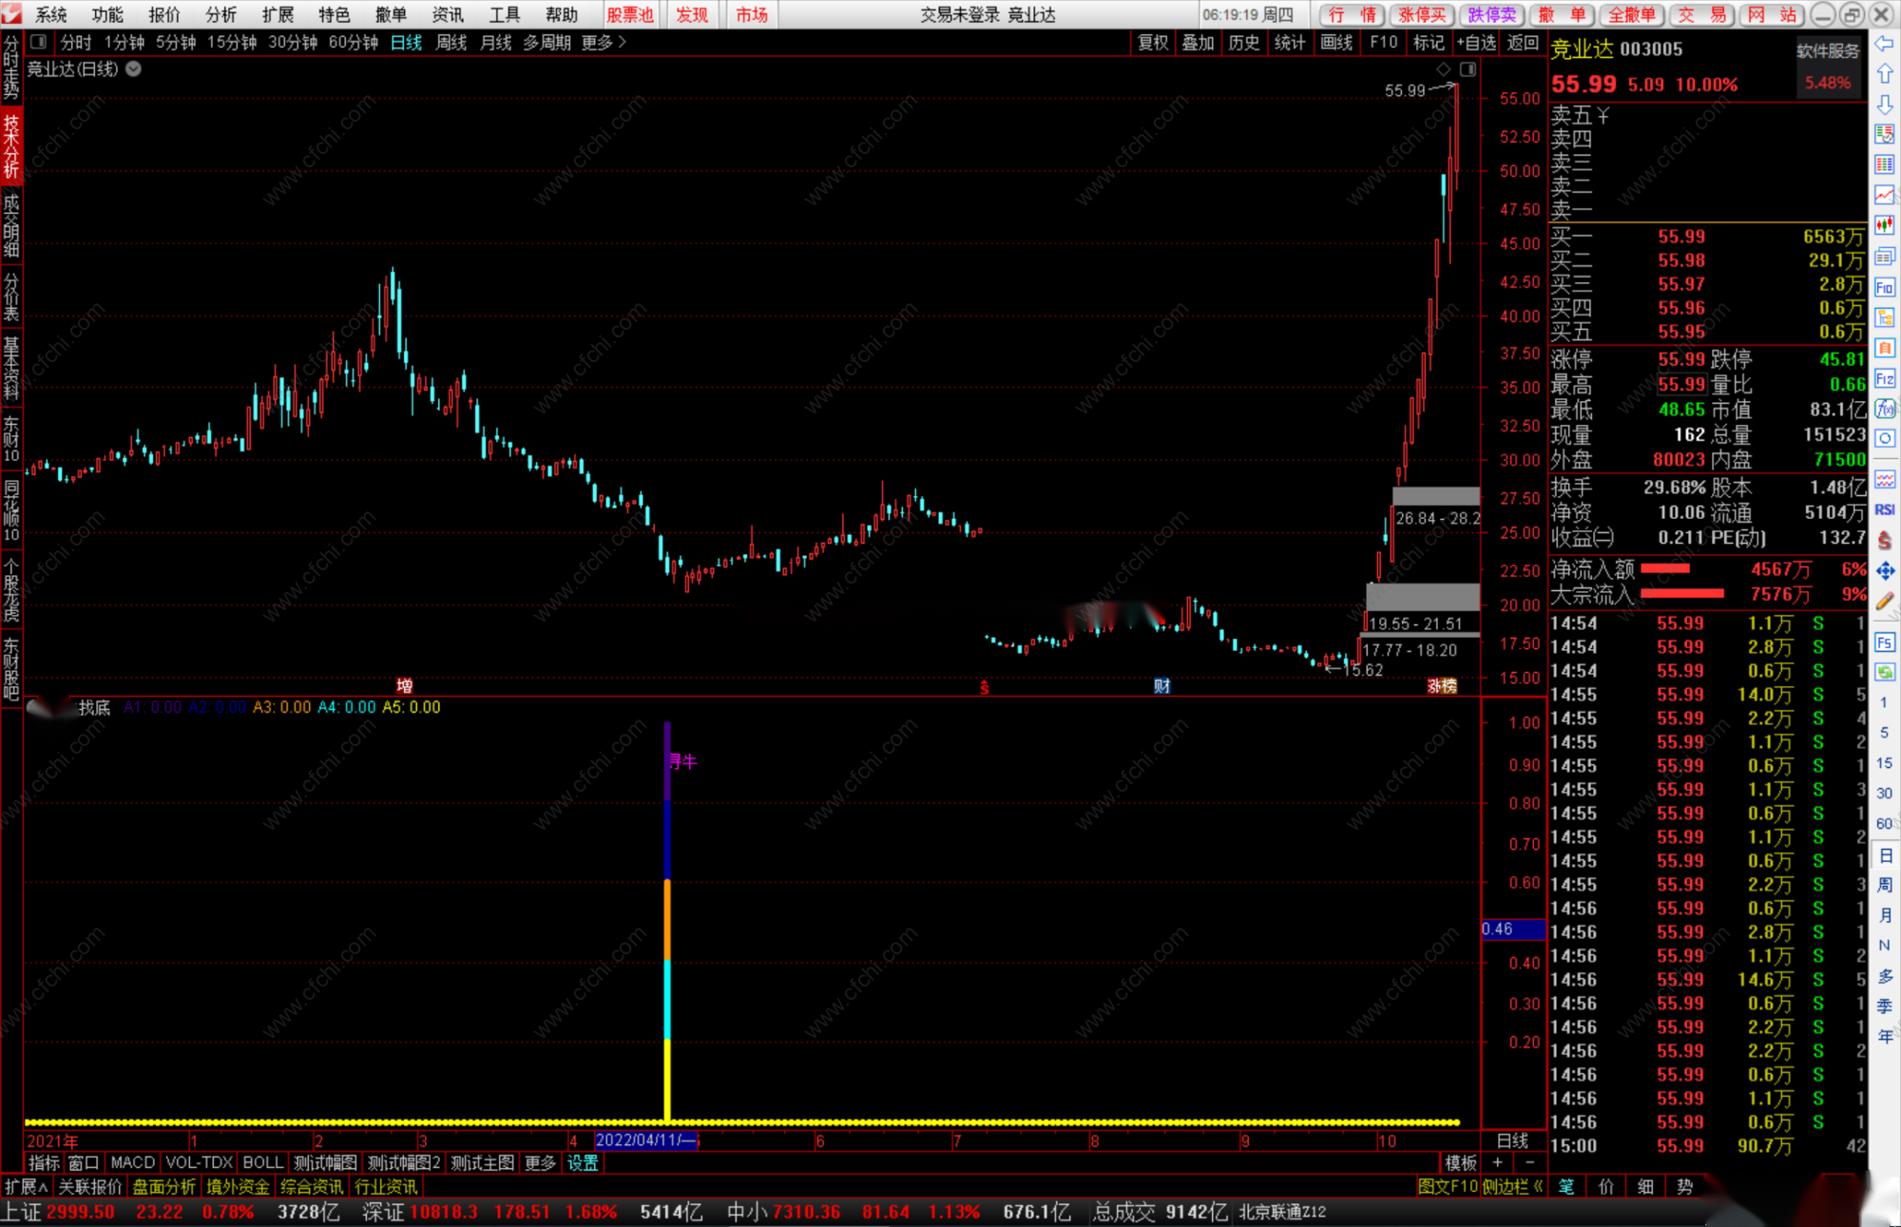Viewport: 1901px width, 1227px height.
Task: Toggle the small panel icon at chart top-right
Action: 1469,69
